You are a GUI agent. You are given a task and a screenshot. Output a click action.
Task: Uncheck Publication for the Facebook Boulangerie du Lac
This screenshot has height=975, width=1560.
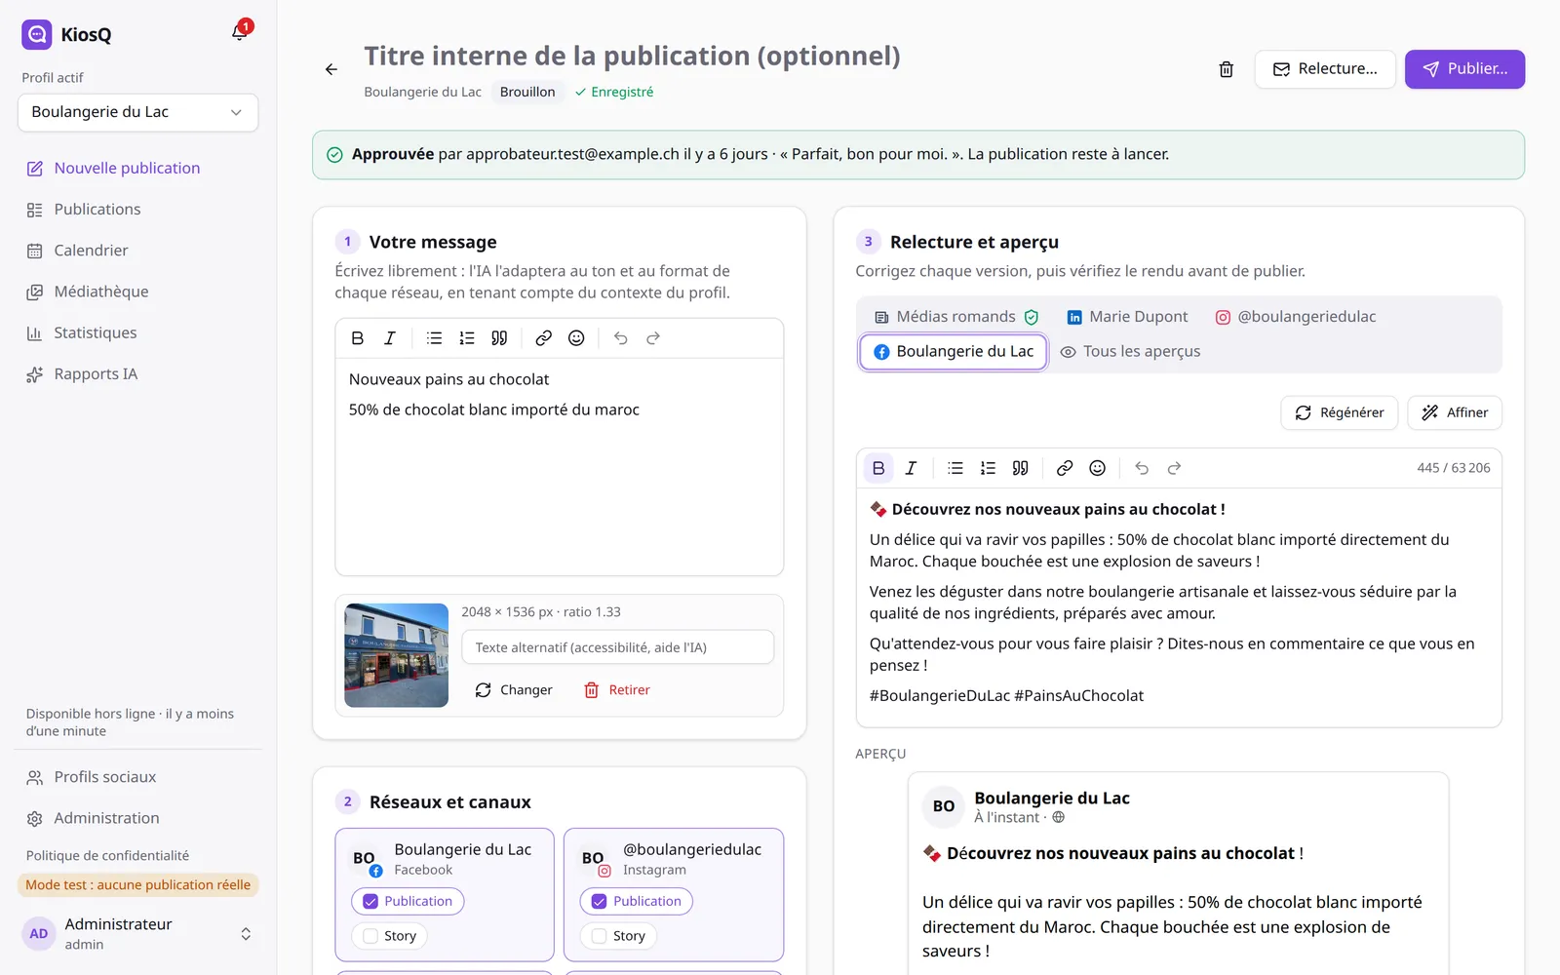click(408, 901)
